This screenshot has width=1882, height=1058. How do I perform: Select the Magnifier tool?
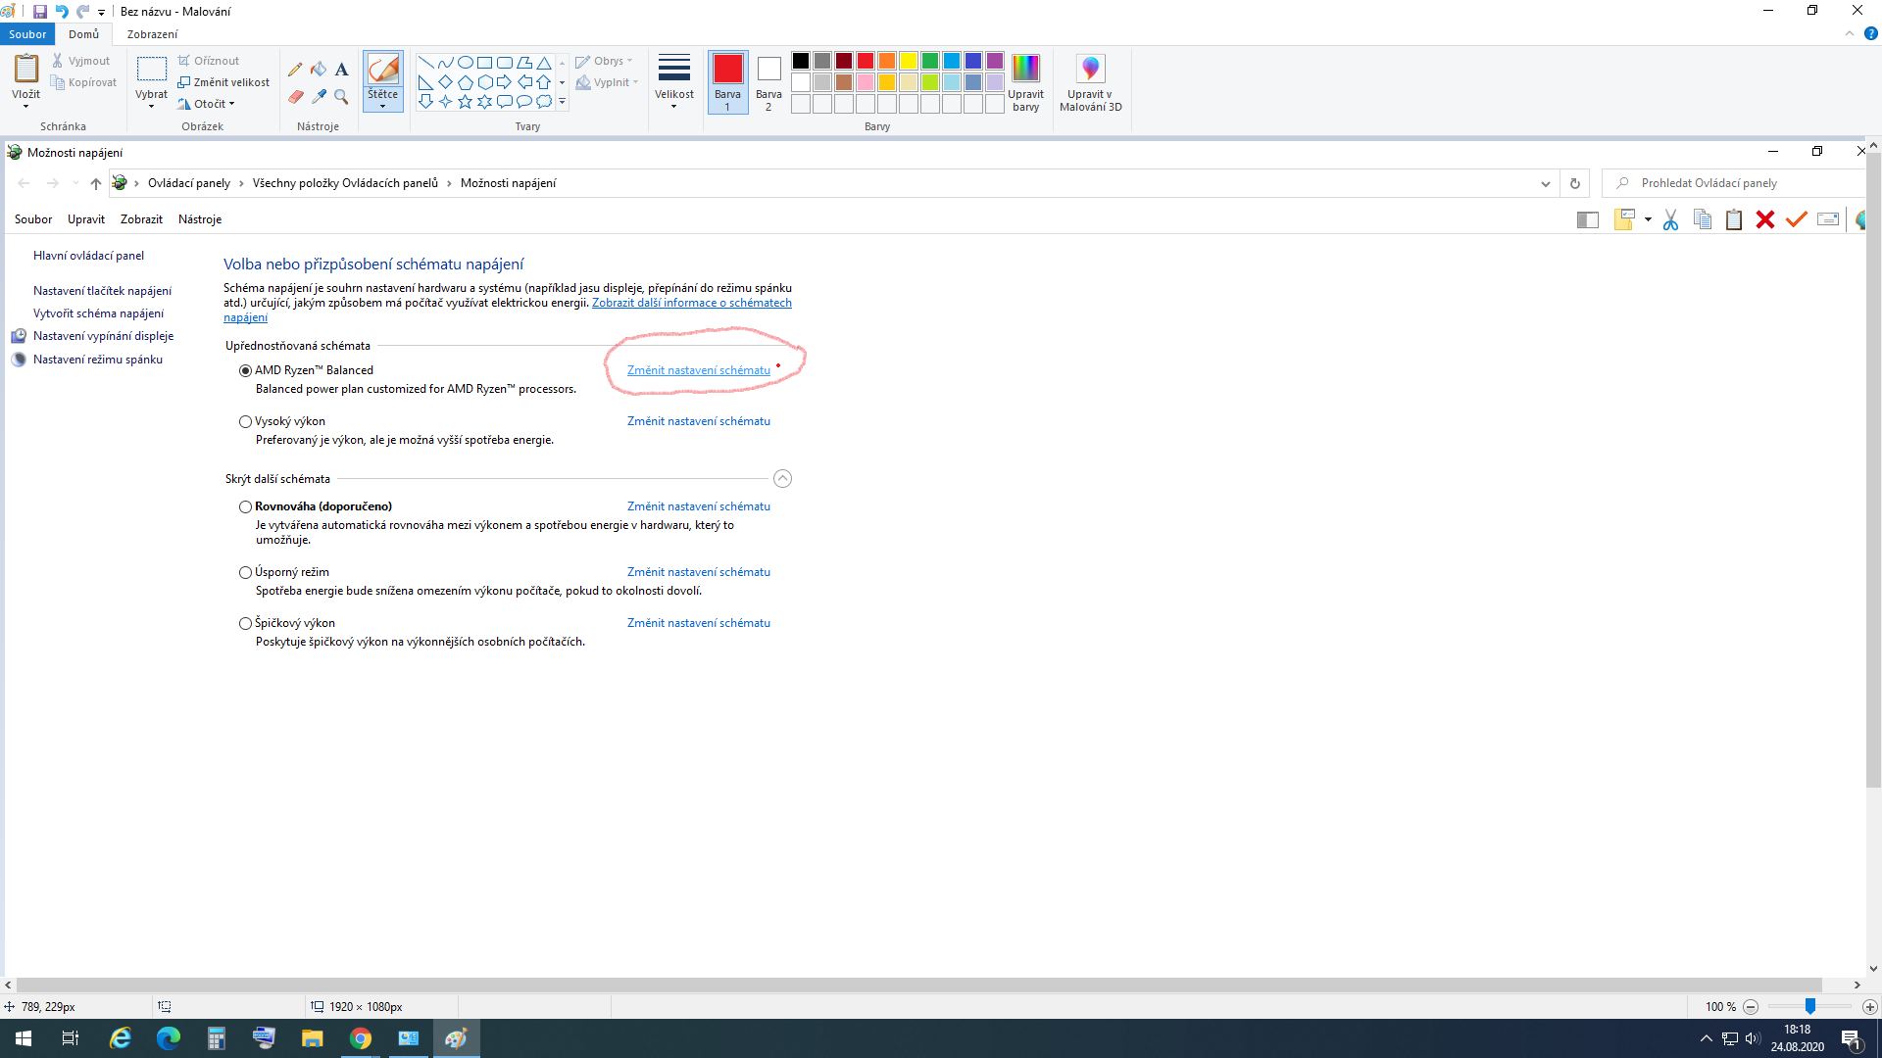341,96
